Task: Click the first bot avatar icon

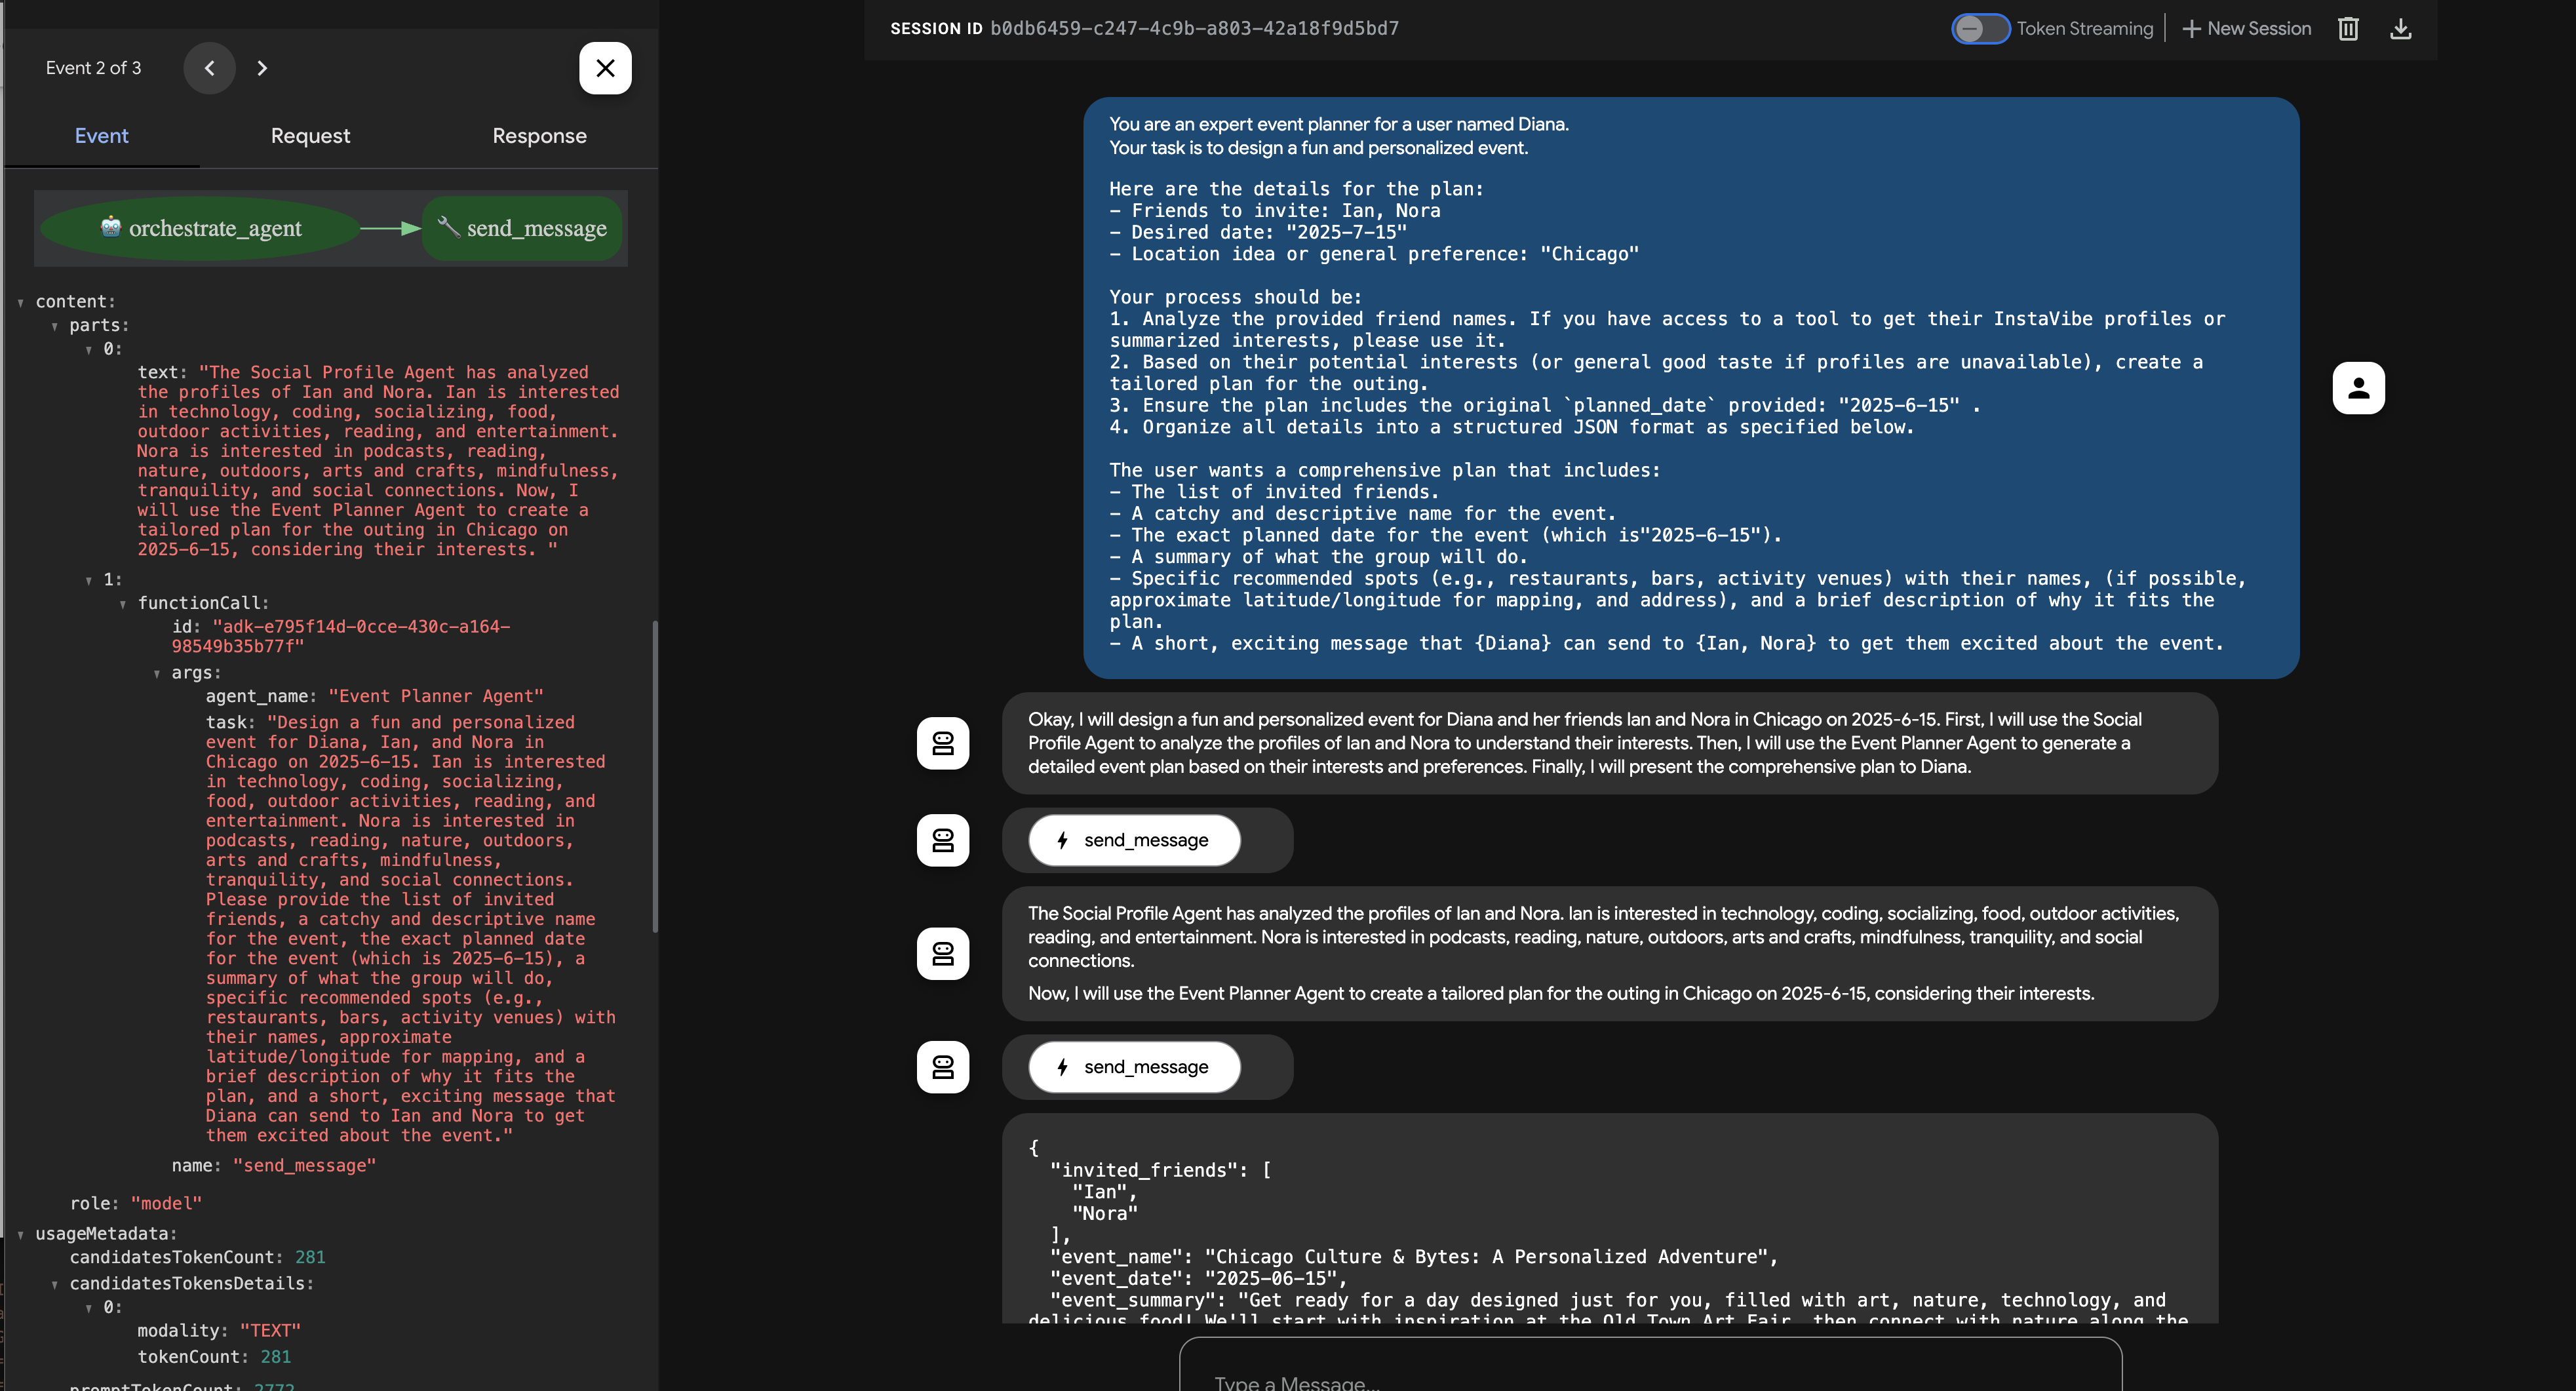Action: (x=942, y=743)
